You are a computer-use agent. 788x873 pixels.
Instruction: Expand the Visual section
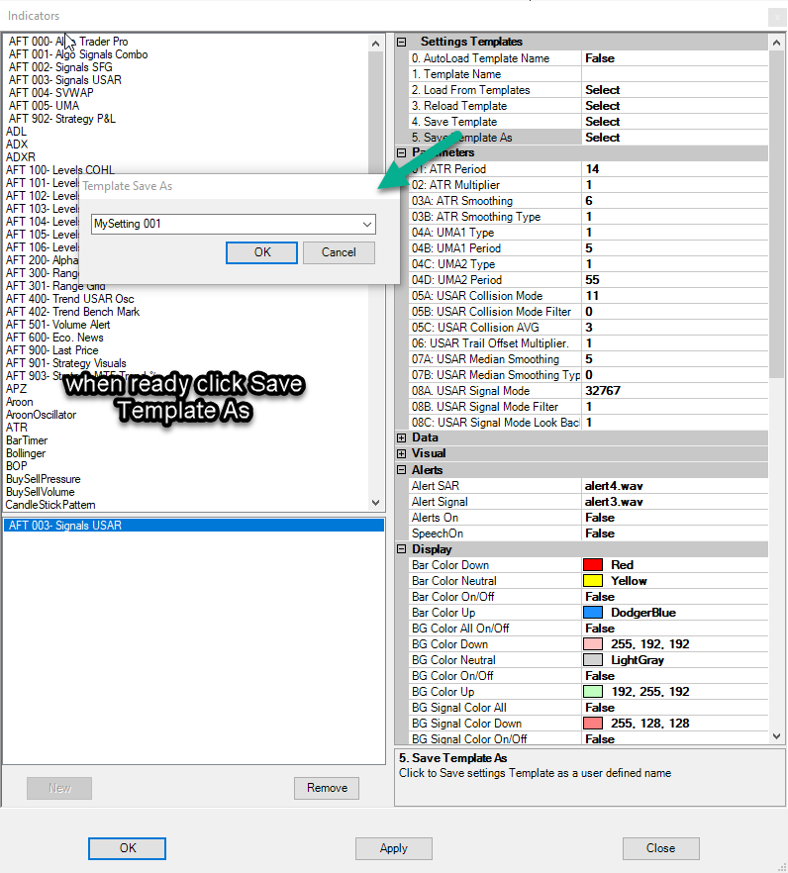[x=402, y=453]
